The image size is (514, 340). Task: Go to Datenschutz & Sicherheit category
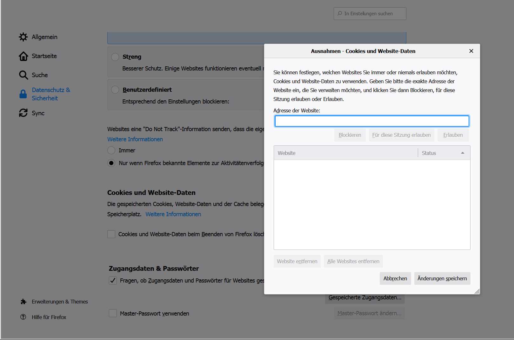51,94
